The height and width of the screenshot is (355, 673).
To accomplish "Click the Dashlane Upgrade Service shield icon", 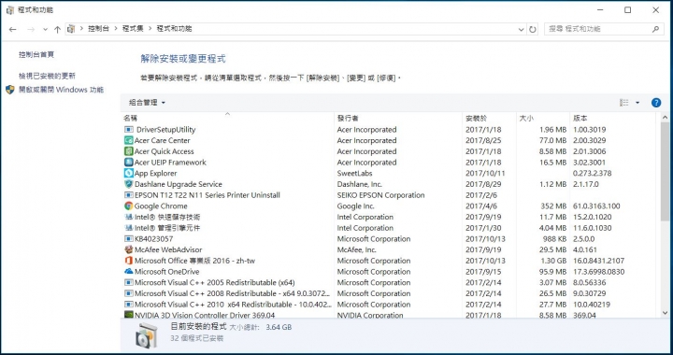I will [129, 184].
